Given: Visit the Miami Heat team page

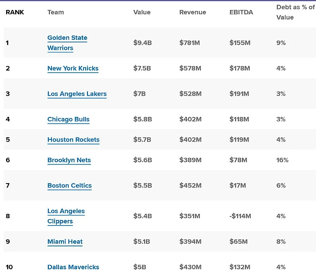Looking at the screenshot, I should [65, 242].
